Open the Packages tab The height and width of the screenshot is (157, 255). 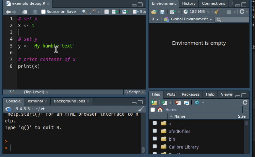point(191,94)
